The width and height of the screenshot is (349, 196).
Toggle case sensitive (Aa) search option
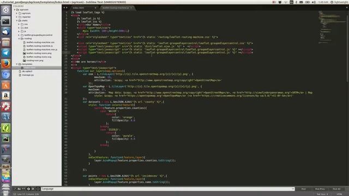pos(19,189)
